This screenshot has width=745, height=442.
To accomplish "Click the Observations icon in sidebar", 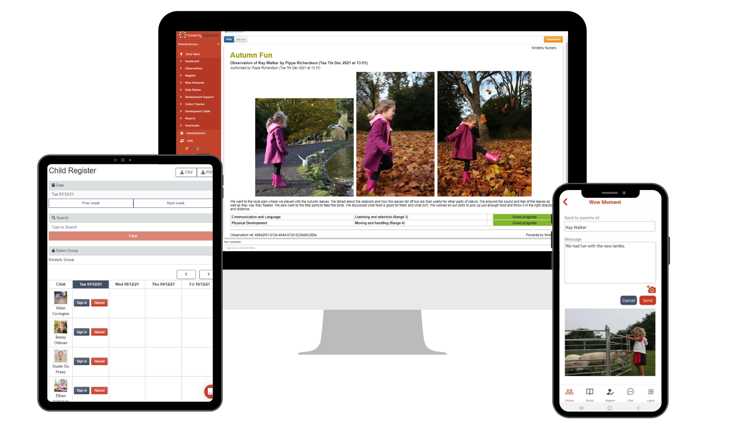I will click(x=195, y=68).
